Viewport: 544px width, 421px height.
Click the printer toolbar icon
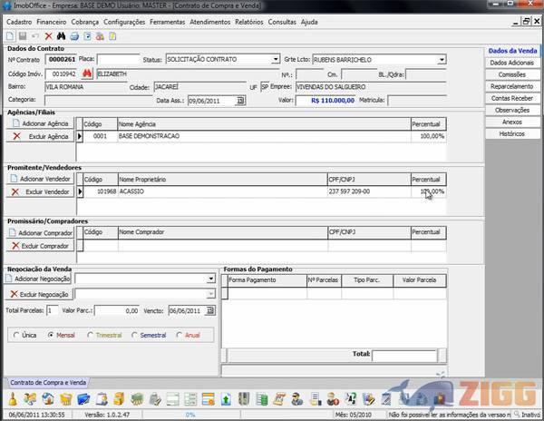tap(74, 36)
